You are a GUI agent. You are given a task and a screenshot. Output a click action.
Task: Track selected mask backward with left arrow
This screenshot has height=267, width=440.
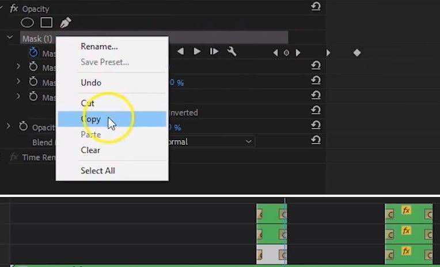180,52
